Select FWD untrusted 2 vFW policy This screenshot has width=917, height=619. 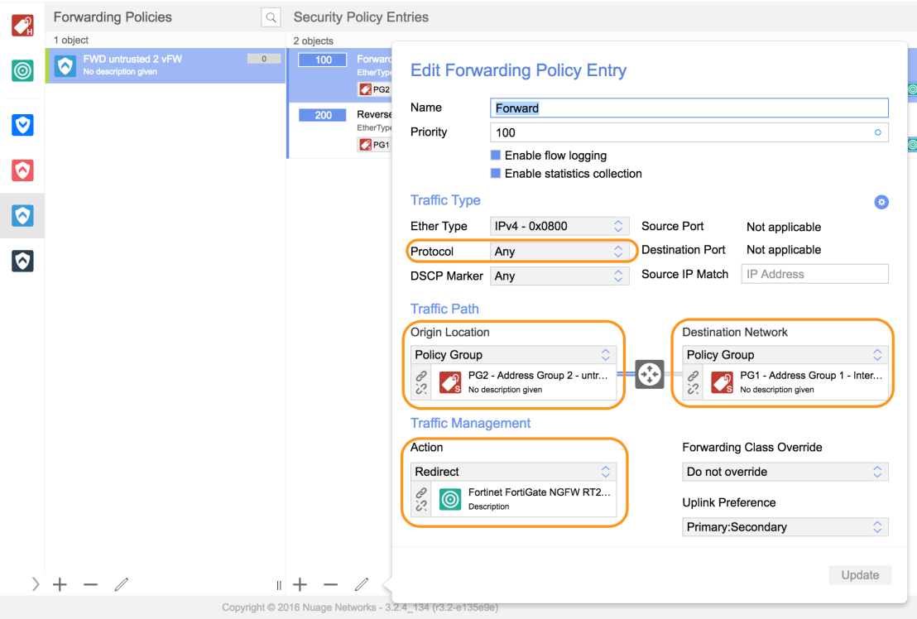click(166, 65)
